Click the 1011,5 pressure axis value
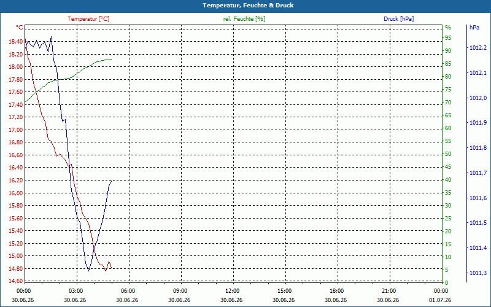The width and height of the screenshot is (491, 307). (478, 223)
